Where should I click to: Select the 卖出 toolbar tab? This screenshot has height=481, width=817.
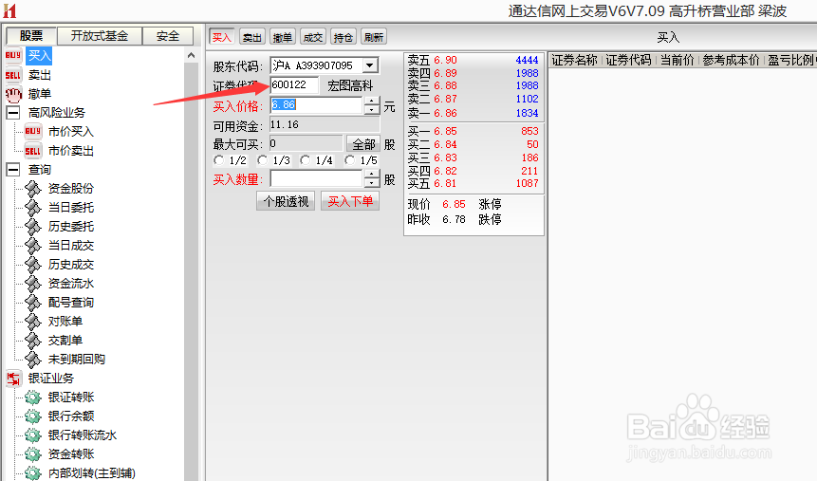point(252,37)
